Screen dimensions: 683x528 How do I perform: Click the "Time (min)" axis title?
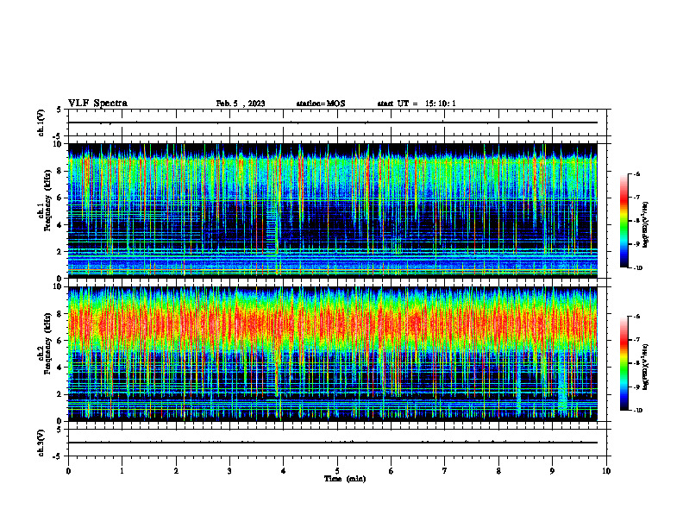tap(345, 479)
